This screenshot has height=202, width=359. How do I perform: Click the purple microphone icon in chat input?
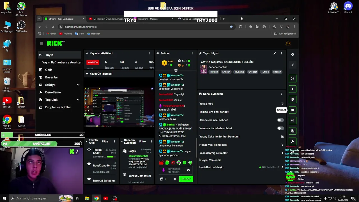pos(164,170)
